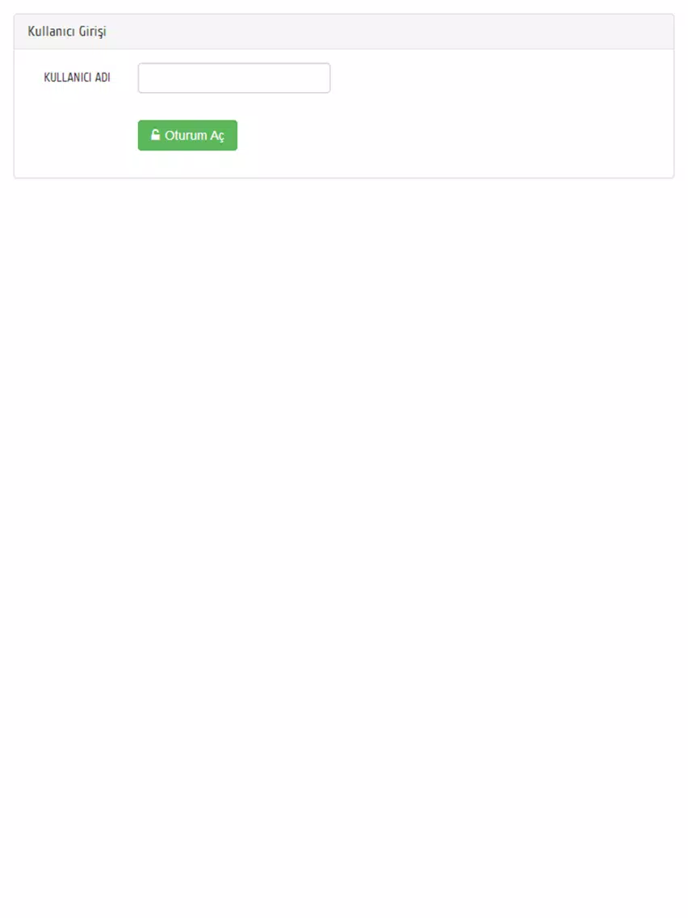Select the padlock icon inside green button
Image resolution: width=688 pixels, height=918 pixels.
[155, 135]
